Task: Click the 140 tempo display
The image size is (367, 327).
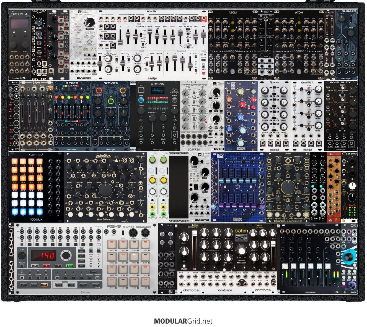Action: [x=44, y=255]
